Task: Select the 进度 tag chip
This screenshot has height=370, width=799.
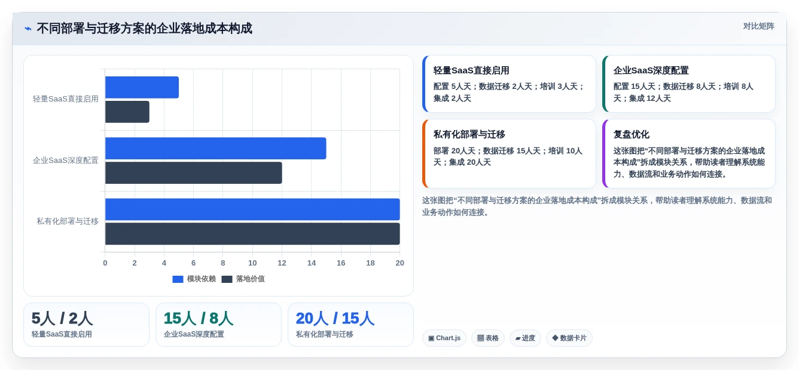Action: [x=525, y=338]
